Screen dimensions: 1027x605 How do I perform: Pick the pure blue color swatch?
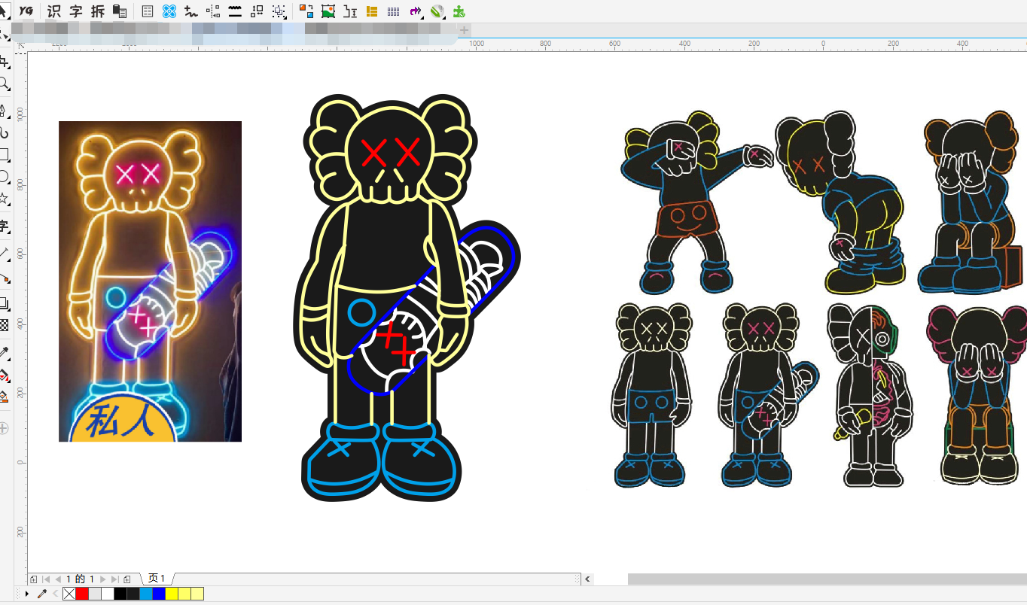tap(159, 594)
